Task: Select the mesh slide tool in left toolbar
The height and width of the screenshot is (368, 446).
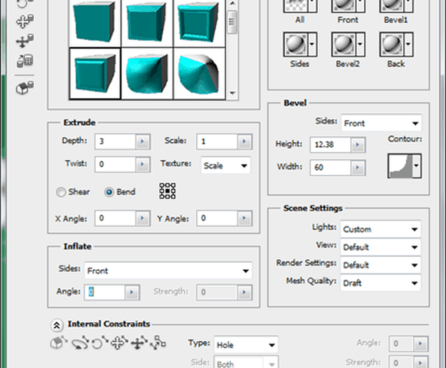Action: point(25,41)
